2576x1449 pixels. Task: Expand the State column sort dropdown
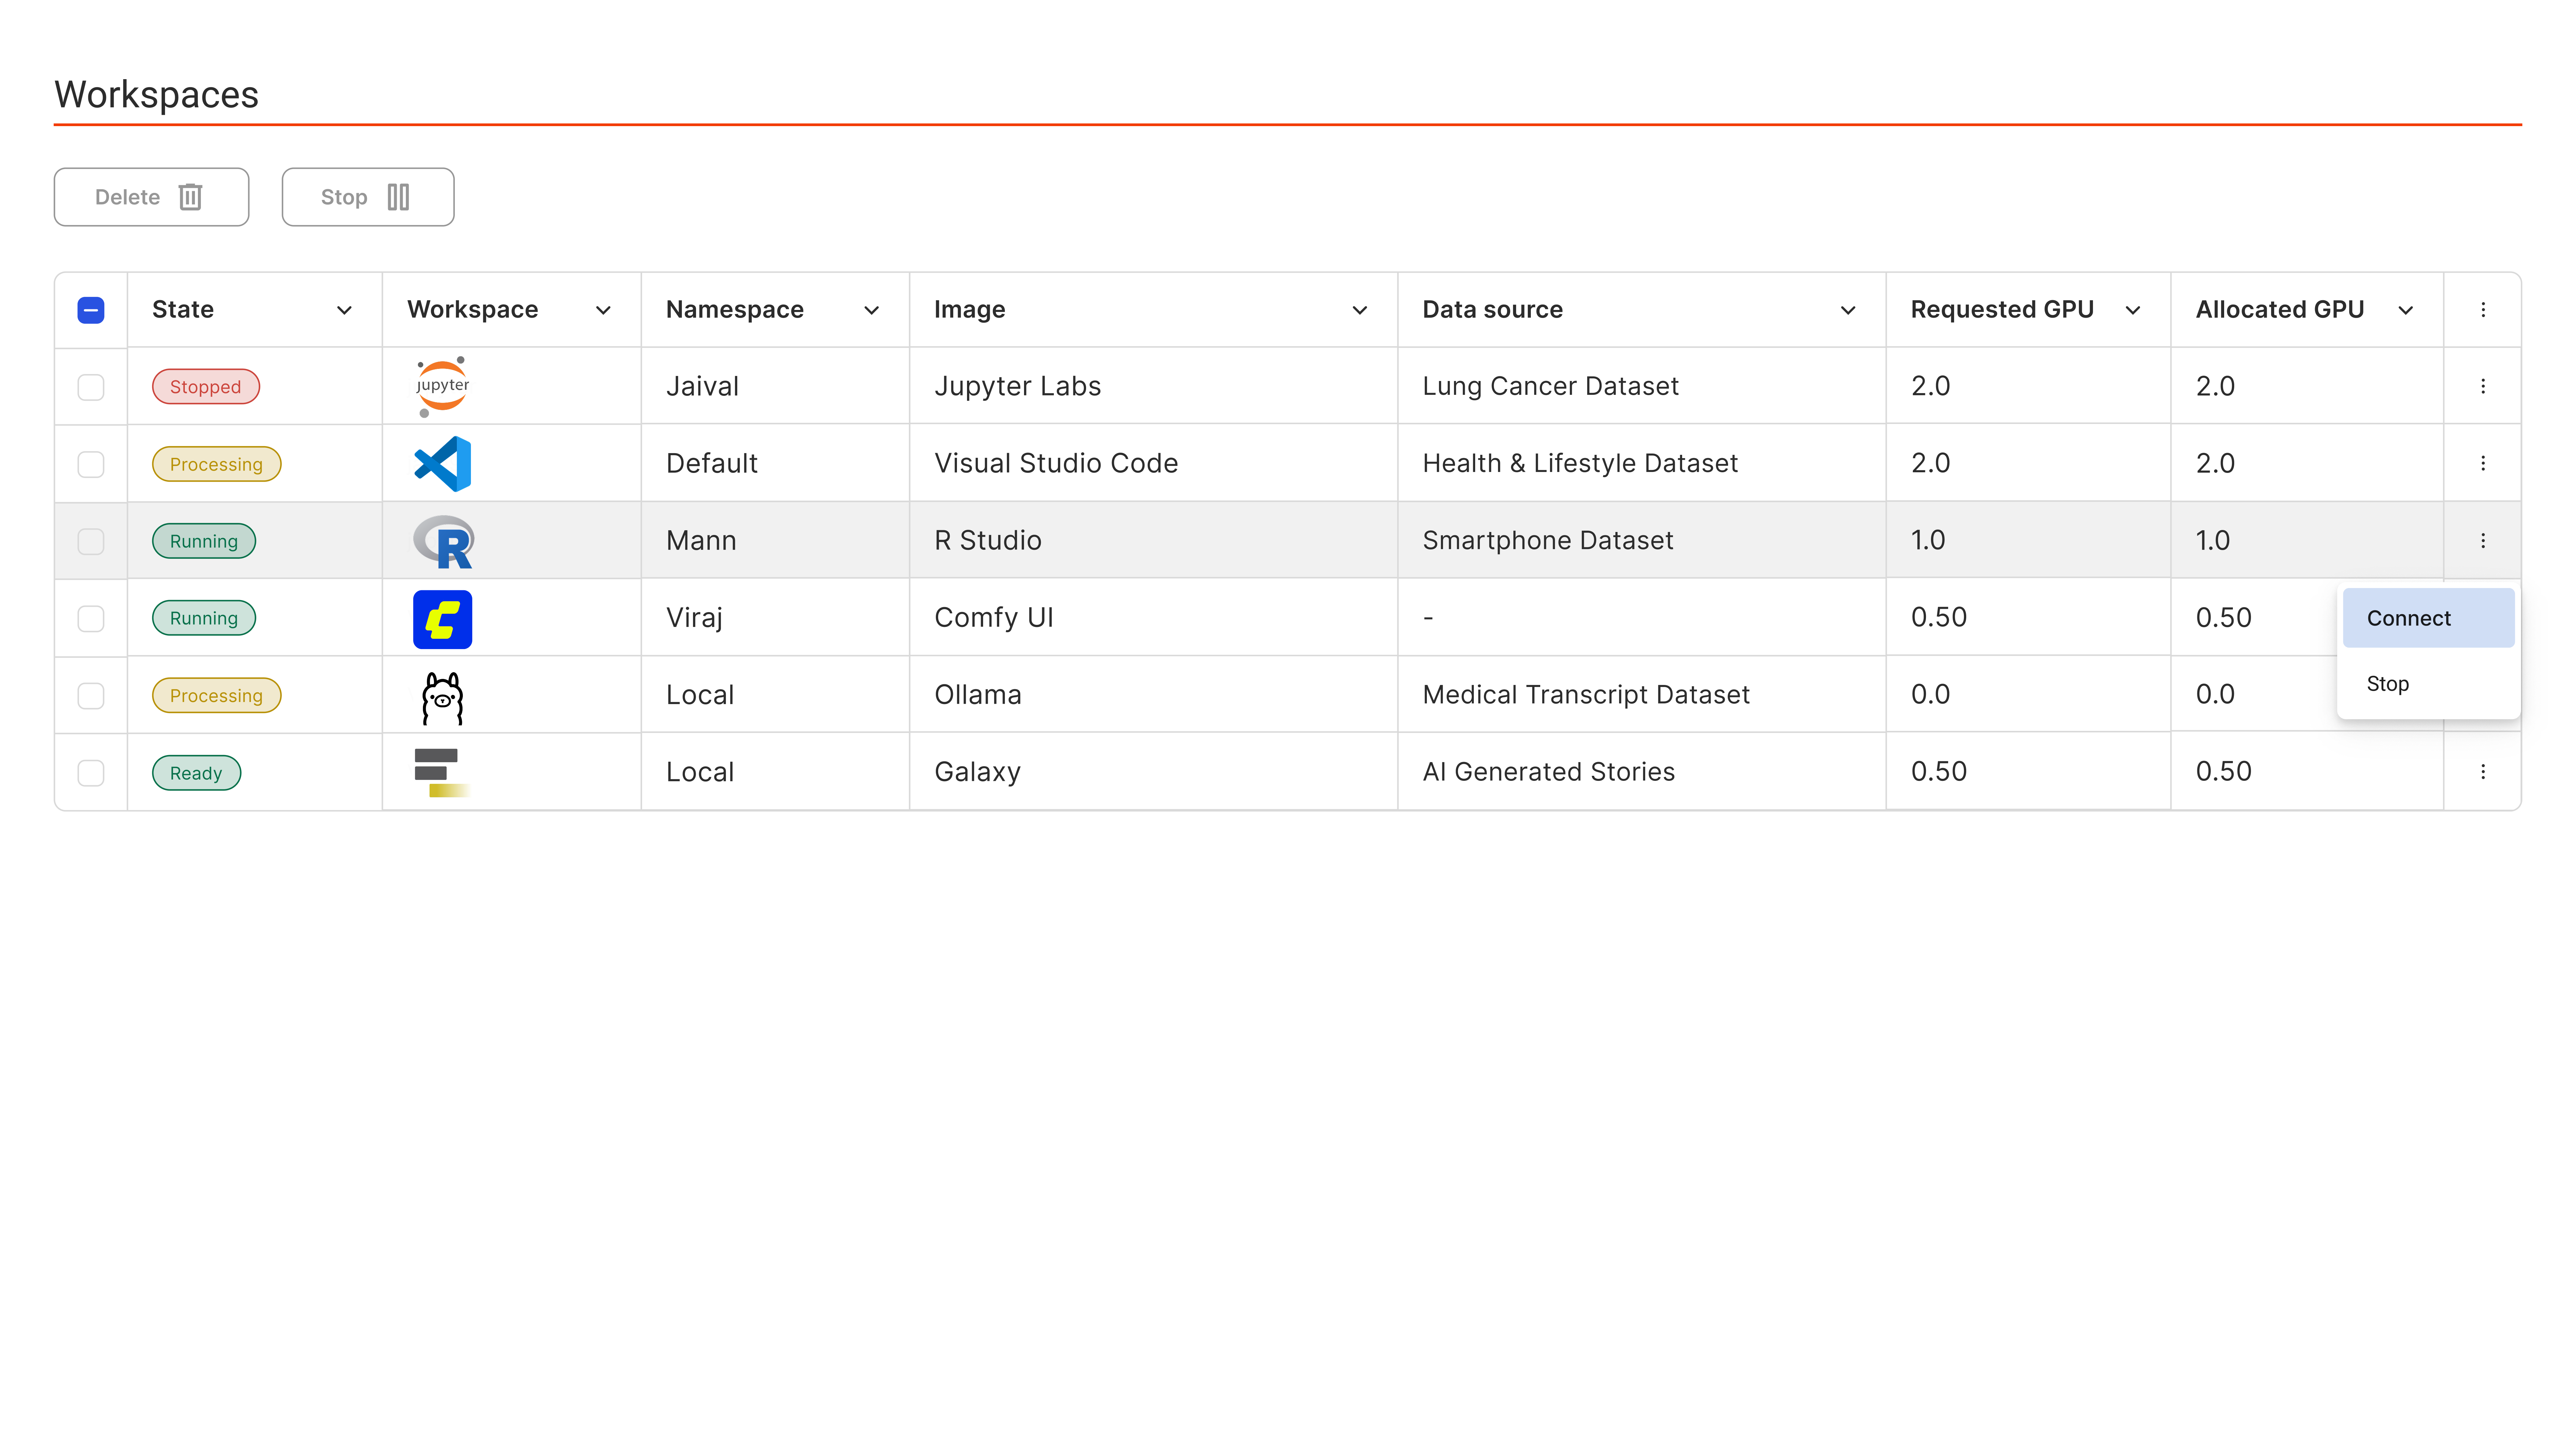click(344, 310)
